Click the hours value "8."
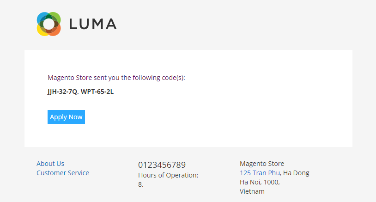Viewport: 376px width, 202px height. pos(141,184)
